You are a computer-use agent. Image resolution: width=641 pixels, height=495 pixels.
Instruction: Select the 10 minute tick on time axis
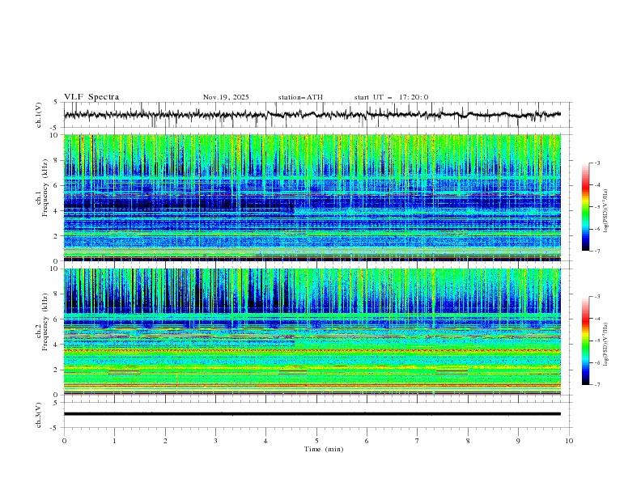pos(569,440)
